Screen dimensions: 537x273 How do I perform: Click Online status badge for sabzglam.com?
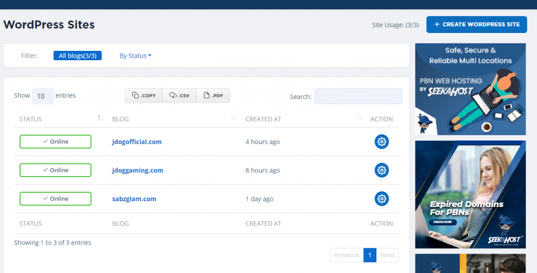click(56, 199)
